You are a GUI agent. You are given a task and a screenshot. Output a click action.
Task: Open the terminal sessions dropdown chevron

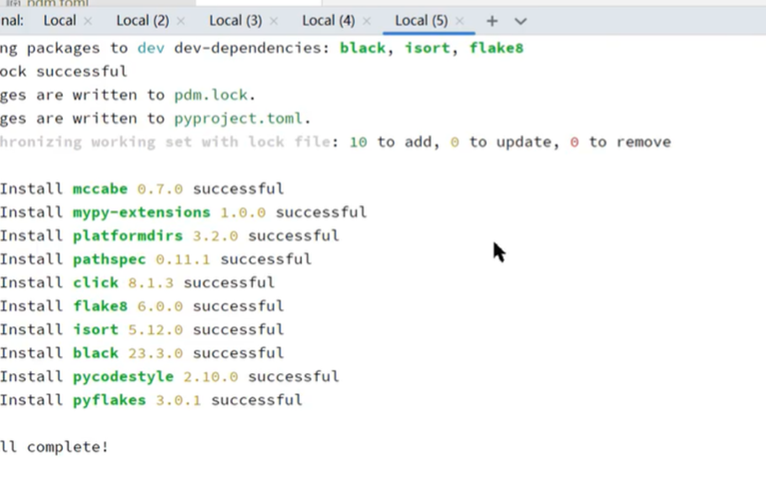pyautogui.click(x=521, y=21)
